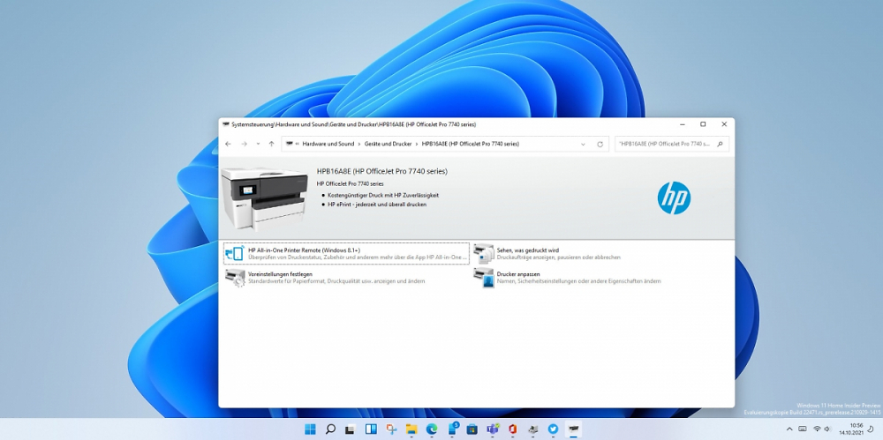Click the active printer window taskbar icon
This screenshot has width=883, height=440.
coord(573,429)
